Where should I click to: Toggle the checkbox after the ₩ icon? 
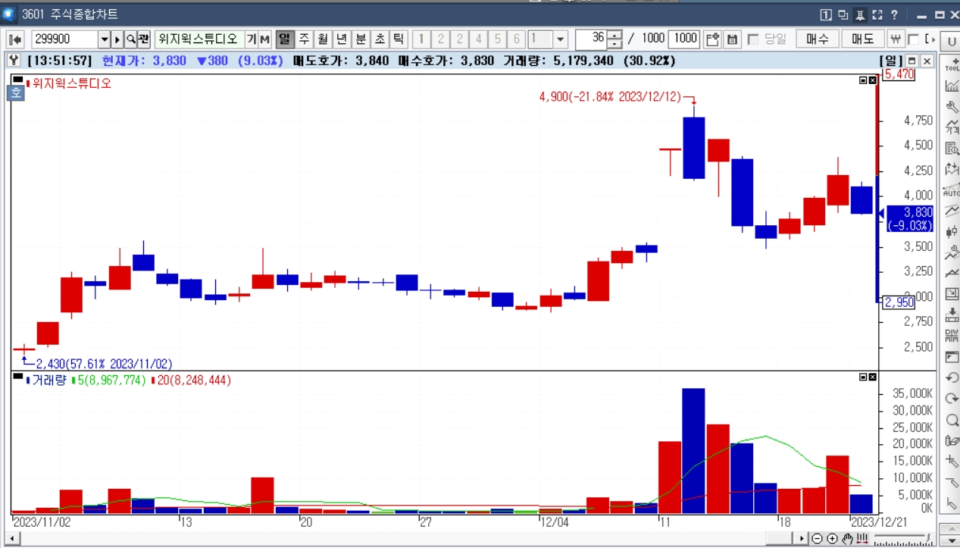coord(913,39)
